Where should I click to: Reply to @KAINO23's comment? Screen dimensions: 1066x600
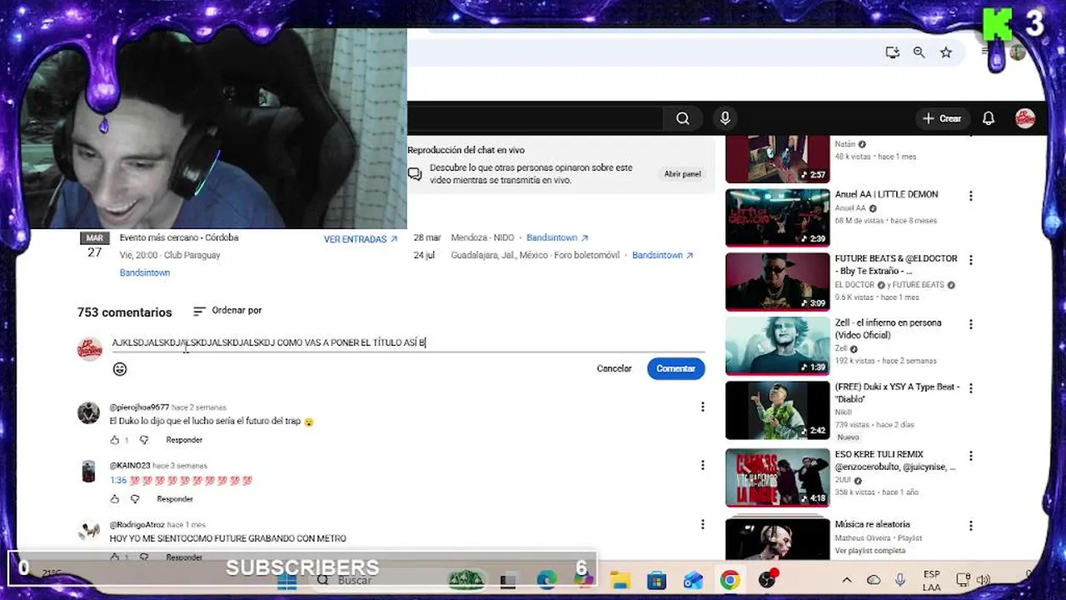175,499
